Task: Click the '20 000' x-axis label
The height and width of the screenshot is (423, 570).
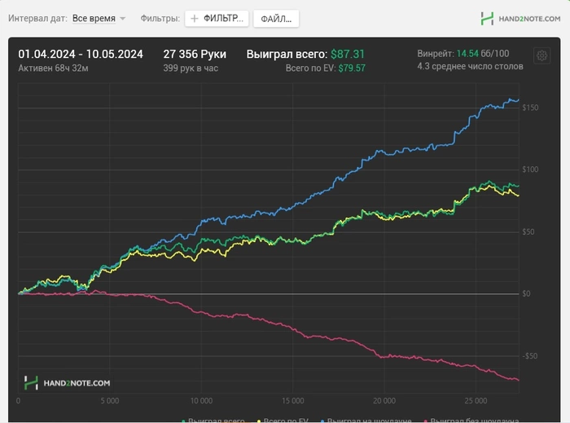Action: click(384, 401)
